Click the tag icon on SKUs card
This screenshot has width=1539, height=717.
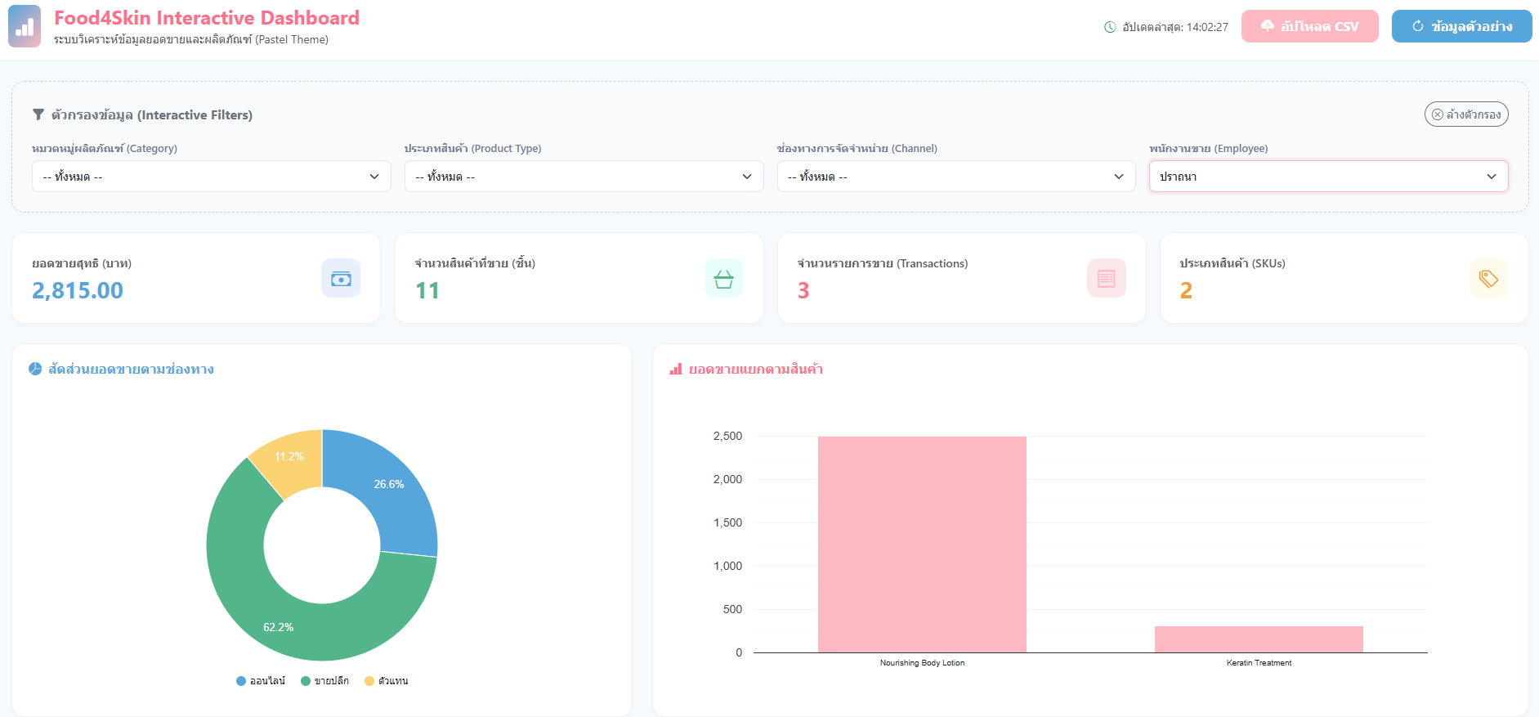pyautogui.click(x=1489, y=279)
